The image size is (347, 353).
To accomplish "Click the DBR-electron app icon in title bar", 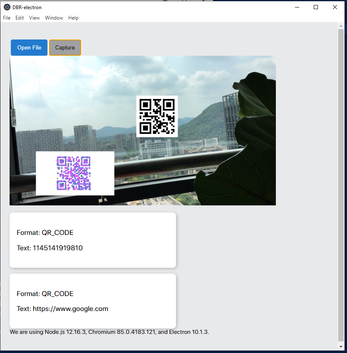I will (x=7, y=7).
